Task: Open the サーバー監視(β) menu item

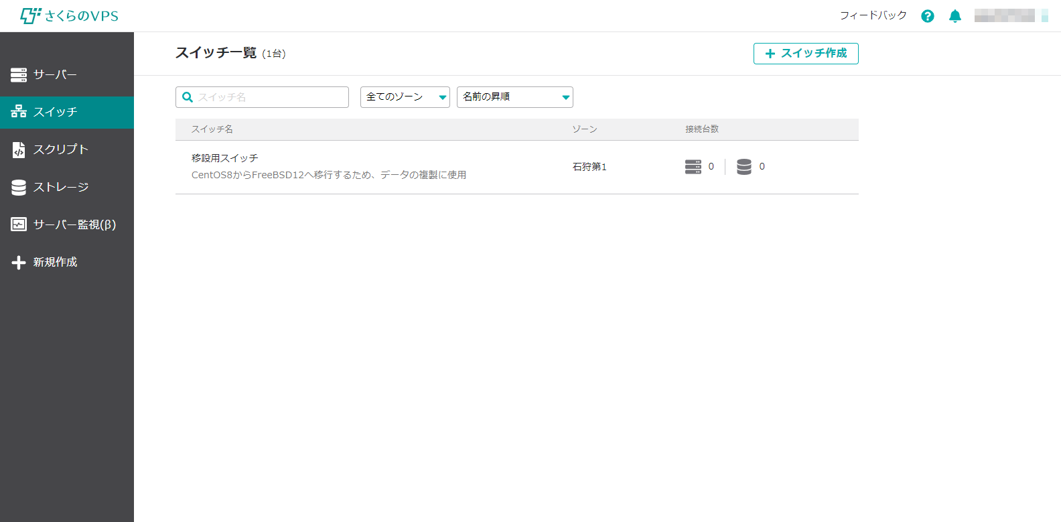Action: click(74, 224)
